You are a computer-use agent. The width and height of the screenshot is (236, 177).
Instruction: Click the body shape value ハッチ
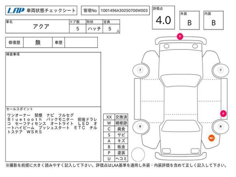94,29
